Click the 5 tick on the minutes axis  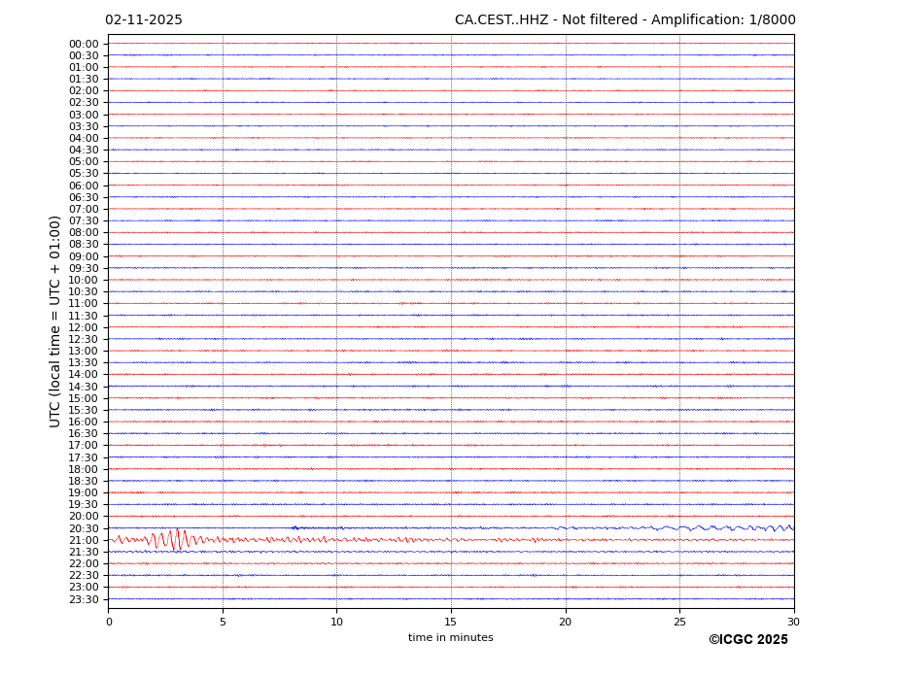click(x=223, y=622)
